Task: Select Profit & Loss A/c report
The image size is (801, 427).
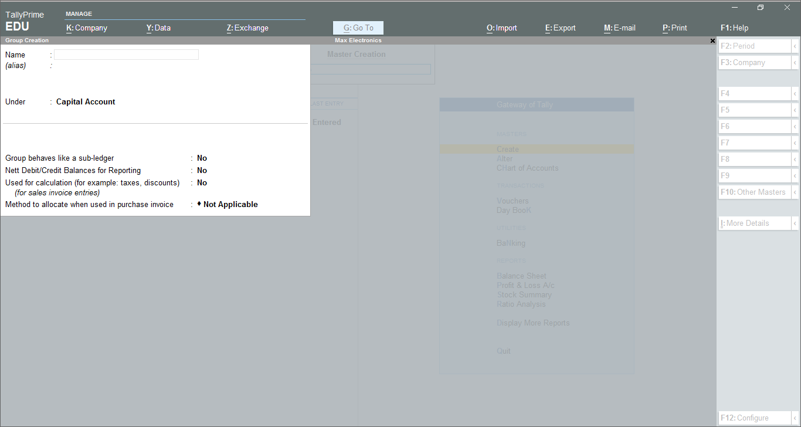Action: click(525, 285)
